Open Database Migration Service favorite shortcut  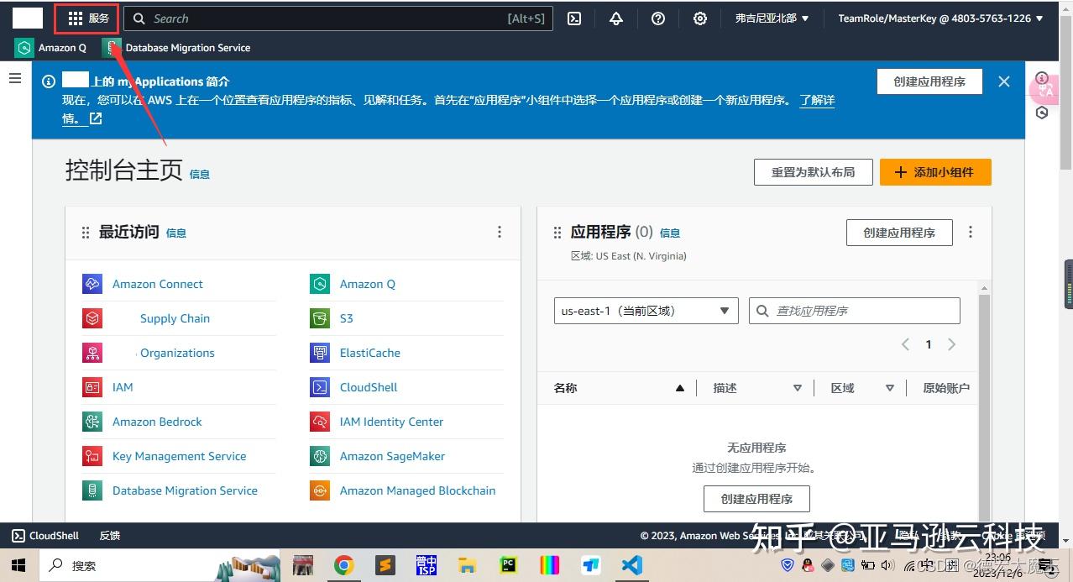pyautogui.click(x=177, y=48)
